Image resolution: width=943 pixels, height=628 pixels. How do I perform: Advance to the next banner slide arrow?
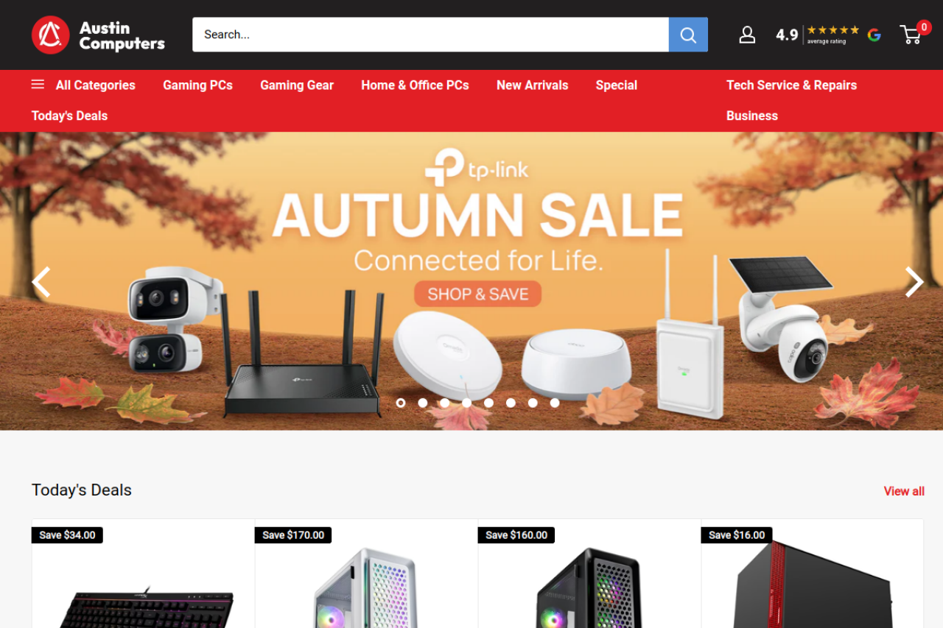pos(914,281)
